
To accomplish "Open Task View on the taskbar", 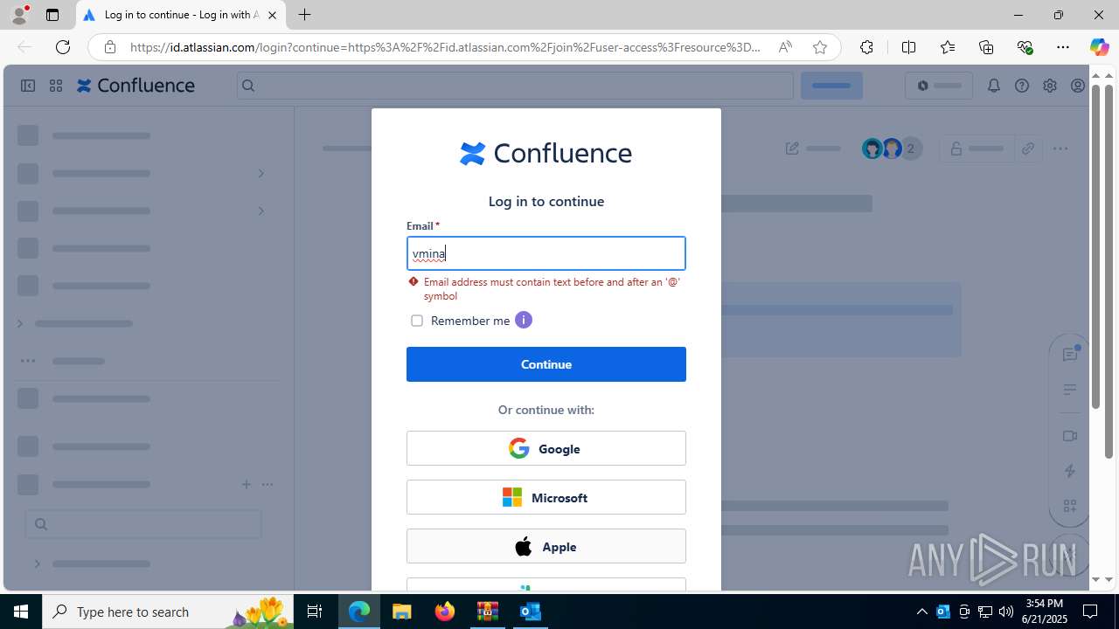I will pos(315,612).
